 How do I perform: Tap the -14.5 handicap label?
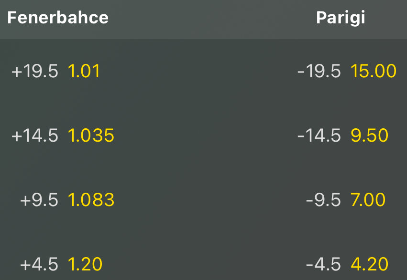pyautogui.click(x=319, y=136)
